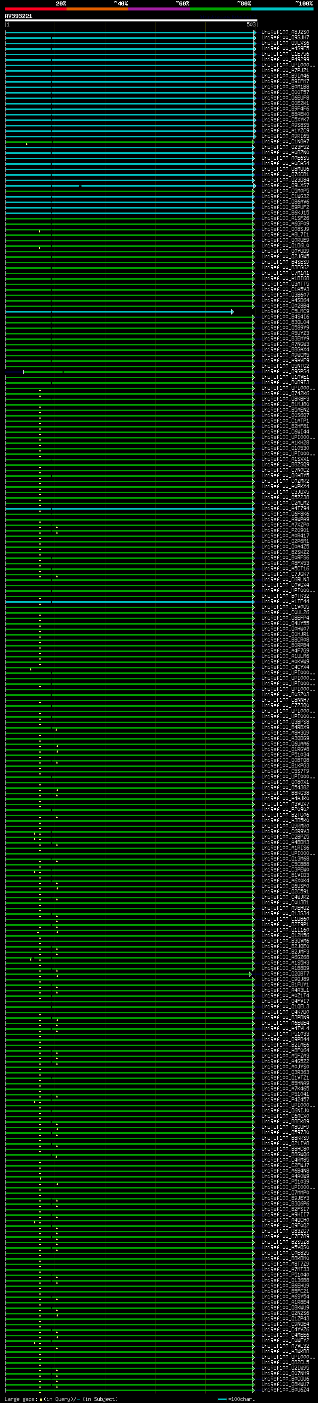The width and height of the screenshot is (318, 1403).
Task: Select the UniRef100_B0M1B8 entry
Action: 285,87
